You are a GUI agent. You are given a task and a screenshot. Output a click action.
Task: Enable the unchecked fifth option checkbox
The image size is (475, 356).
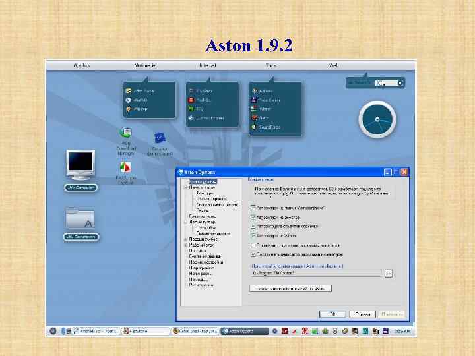pyautogui.click(x=253, y=245)
